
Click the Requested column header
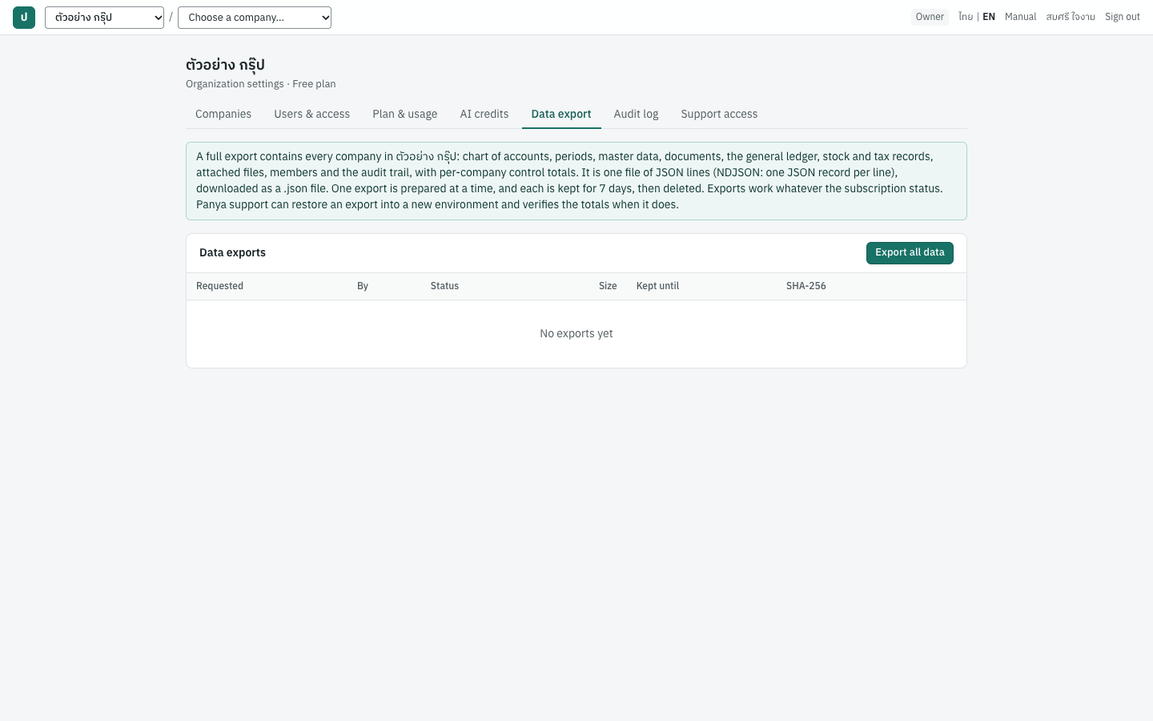(x=219, y=286)
